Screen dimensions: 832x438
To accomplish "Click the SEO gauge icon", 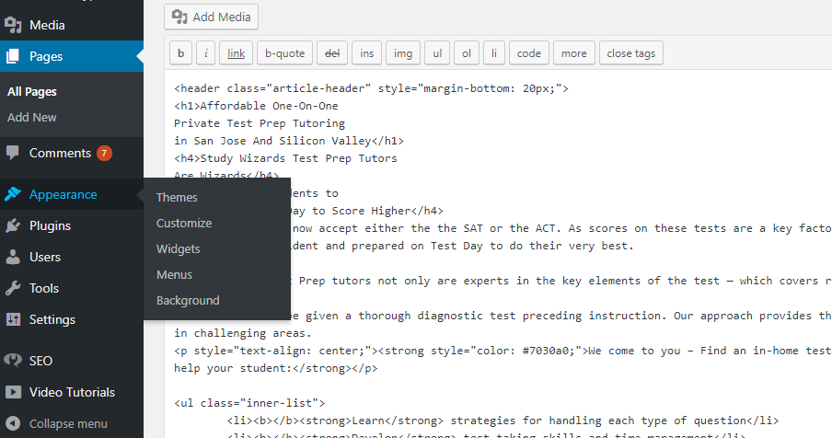I will [x=13, y=361].
